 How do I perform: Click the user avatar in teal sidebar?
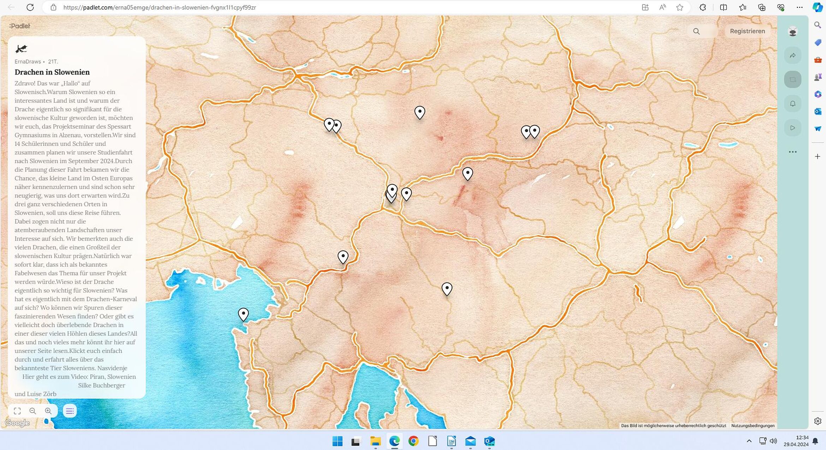(x=792, y=32)
